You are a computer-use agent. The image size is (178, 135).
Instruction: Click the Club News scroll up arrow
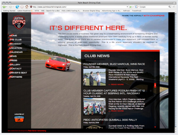(155, 61)
